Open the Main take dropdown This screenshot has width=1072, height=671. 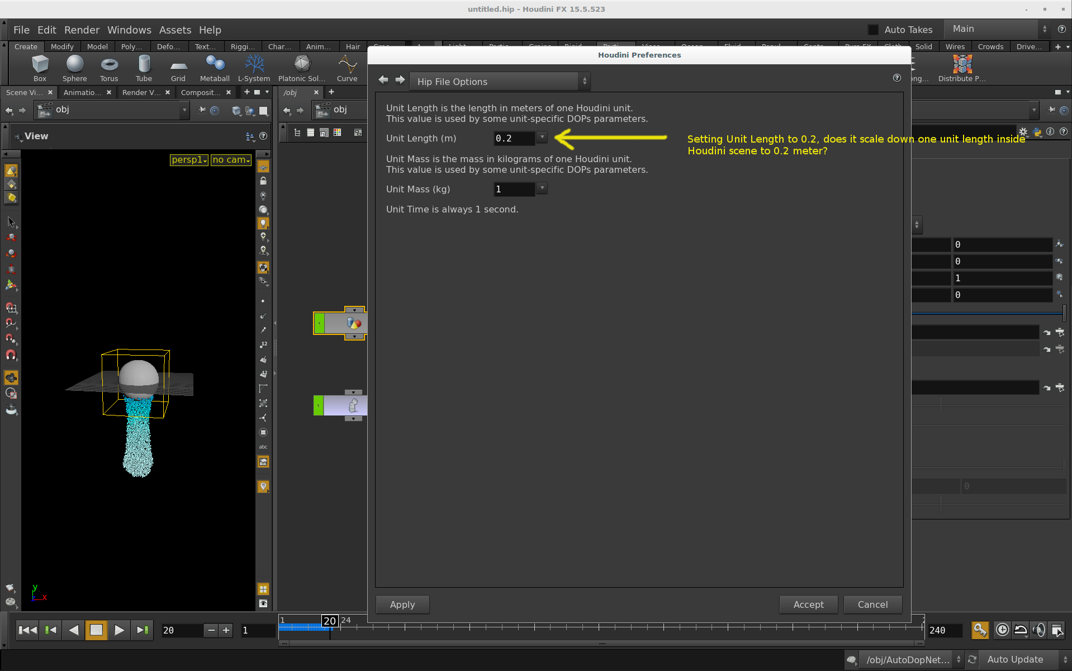998,29
